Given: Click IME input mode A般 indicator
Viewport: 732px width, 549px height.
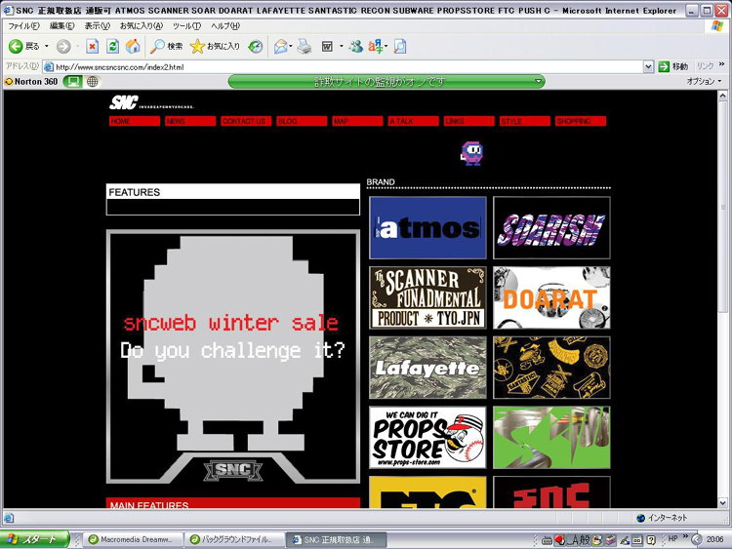Looking at the screenshot, I should 579,540.
